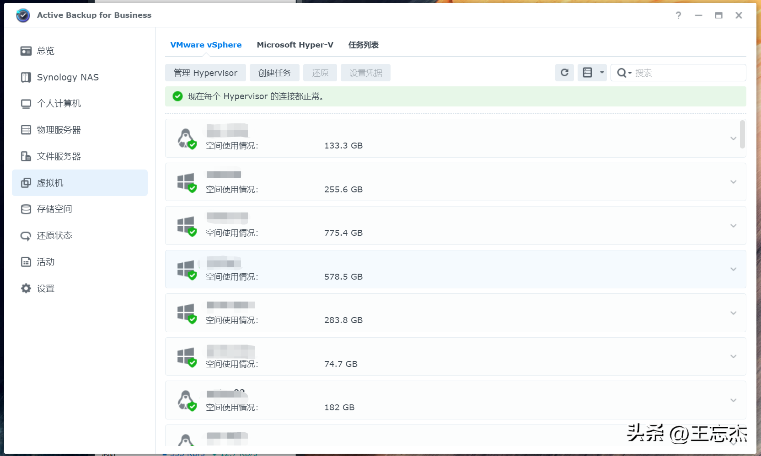
Task: Click the 虚拟机 virtual machine icon
Action: pyautogui.click(x=26, y=183)
